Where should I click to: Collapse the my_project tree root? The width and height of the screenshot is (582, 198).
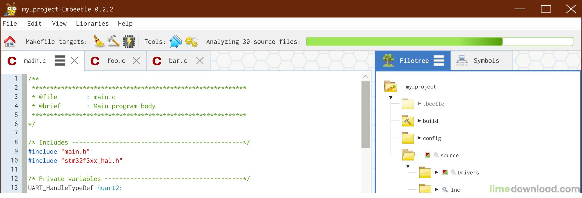[391, 98]
